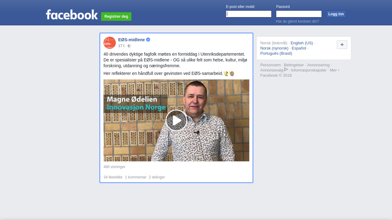Click the AdChoices icon after Annonsevalg
Screen dimensions: 392x220
pos(286,69)
